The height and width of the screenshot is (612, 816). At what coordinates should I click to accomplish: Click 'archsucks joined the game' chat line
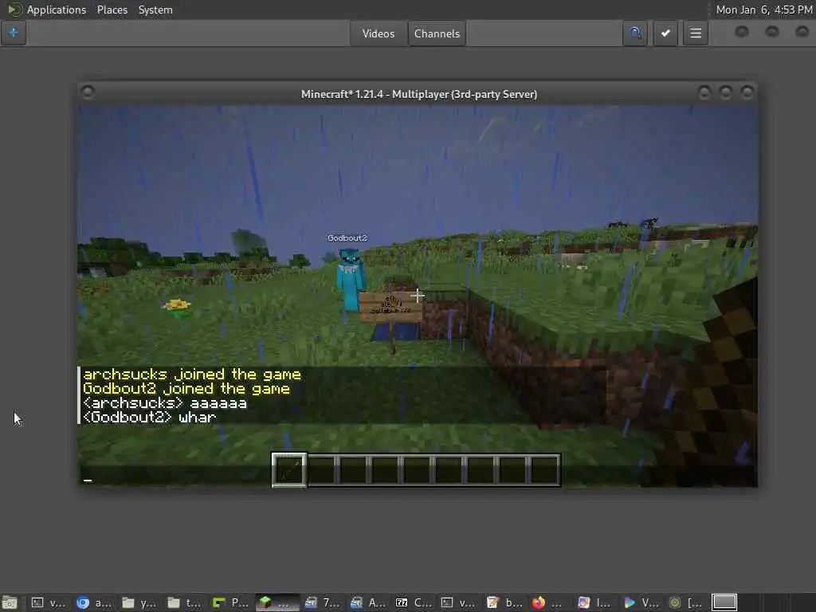(x=192, y=375)
